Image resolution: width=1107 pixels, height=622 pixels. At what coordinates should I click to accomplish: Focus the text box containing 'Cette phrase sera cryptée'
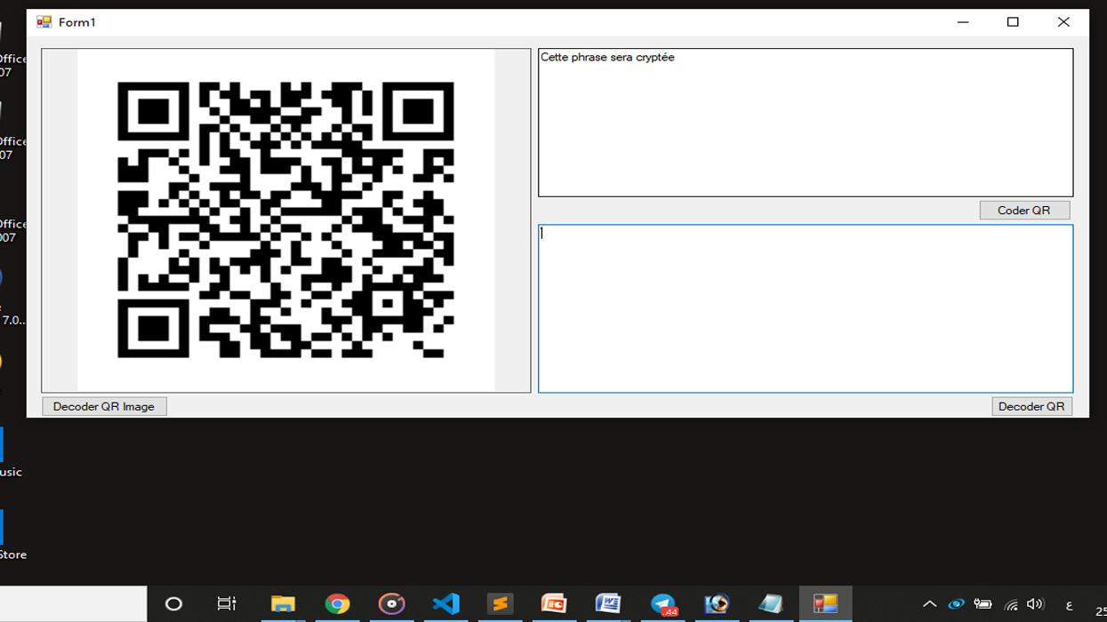(x=806, y=123)
